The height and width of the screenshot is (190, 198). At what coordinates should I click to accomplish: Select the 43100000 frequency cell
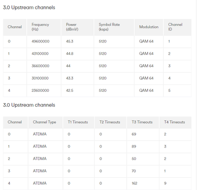pyautogui.click(x=40, y=54)
